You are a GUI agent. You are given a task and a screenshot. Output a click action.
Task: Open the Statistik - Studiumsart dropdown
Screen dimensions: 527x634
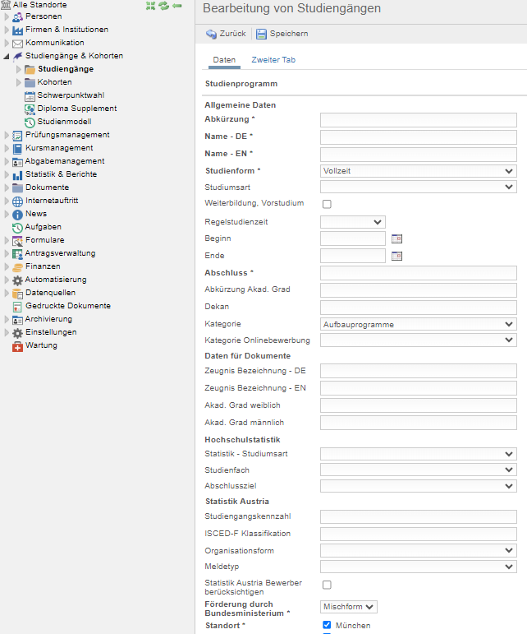click(419, 454)
